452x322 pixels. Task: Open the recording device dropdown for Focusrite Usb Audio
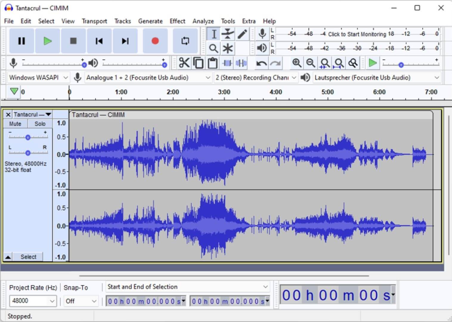(x=147, y=77)
